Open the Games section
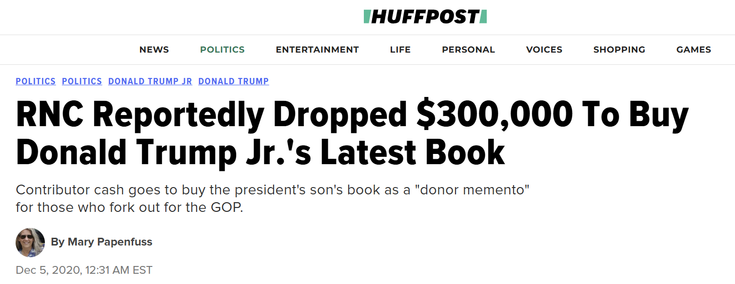 (x=694, y=50)
